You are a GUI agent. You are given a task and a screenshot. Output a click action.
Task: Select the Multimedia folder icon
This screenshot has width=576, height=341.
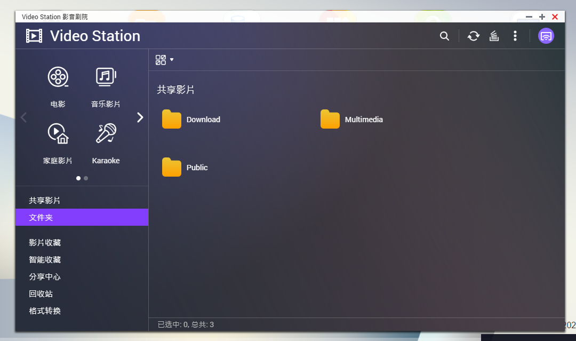click(330, 119)
